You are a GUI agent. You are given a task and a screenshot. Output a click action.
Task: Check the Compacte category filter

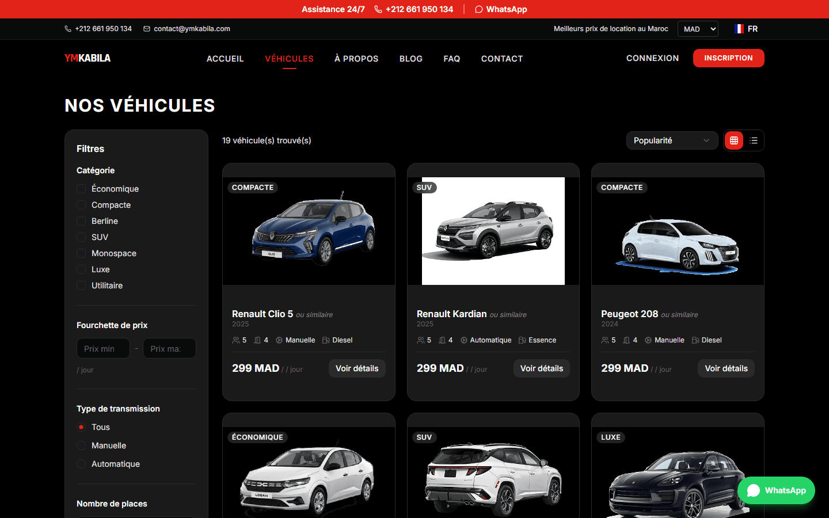81,205
